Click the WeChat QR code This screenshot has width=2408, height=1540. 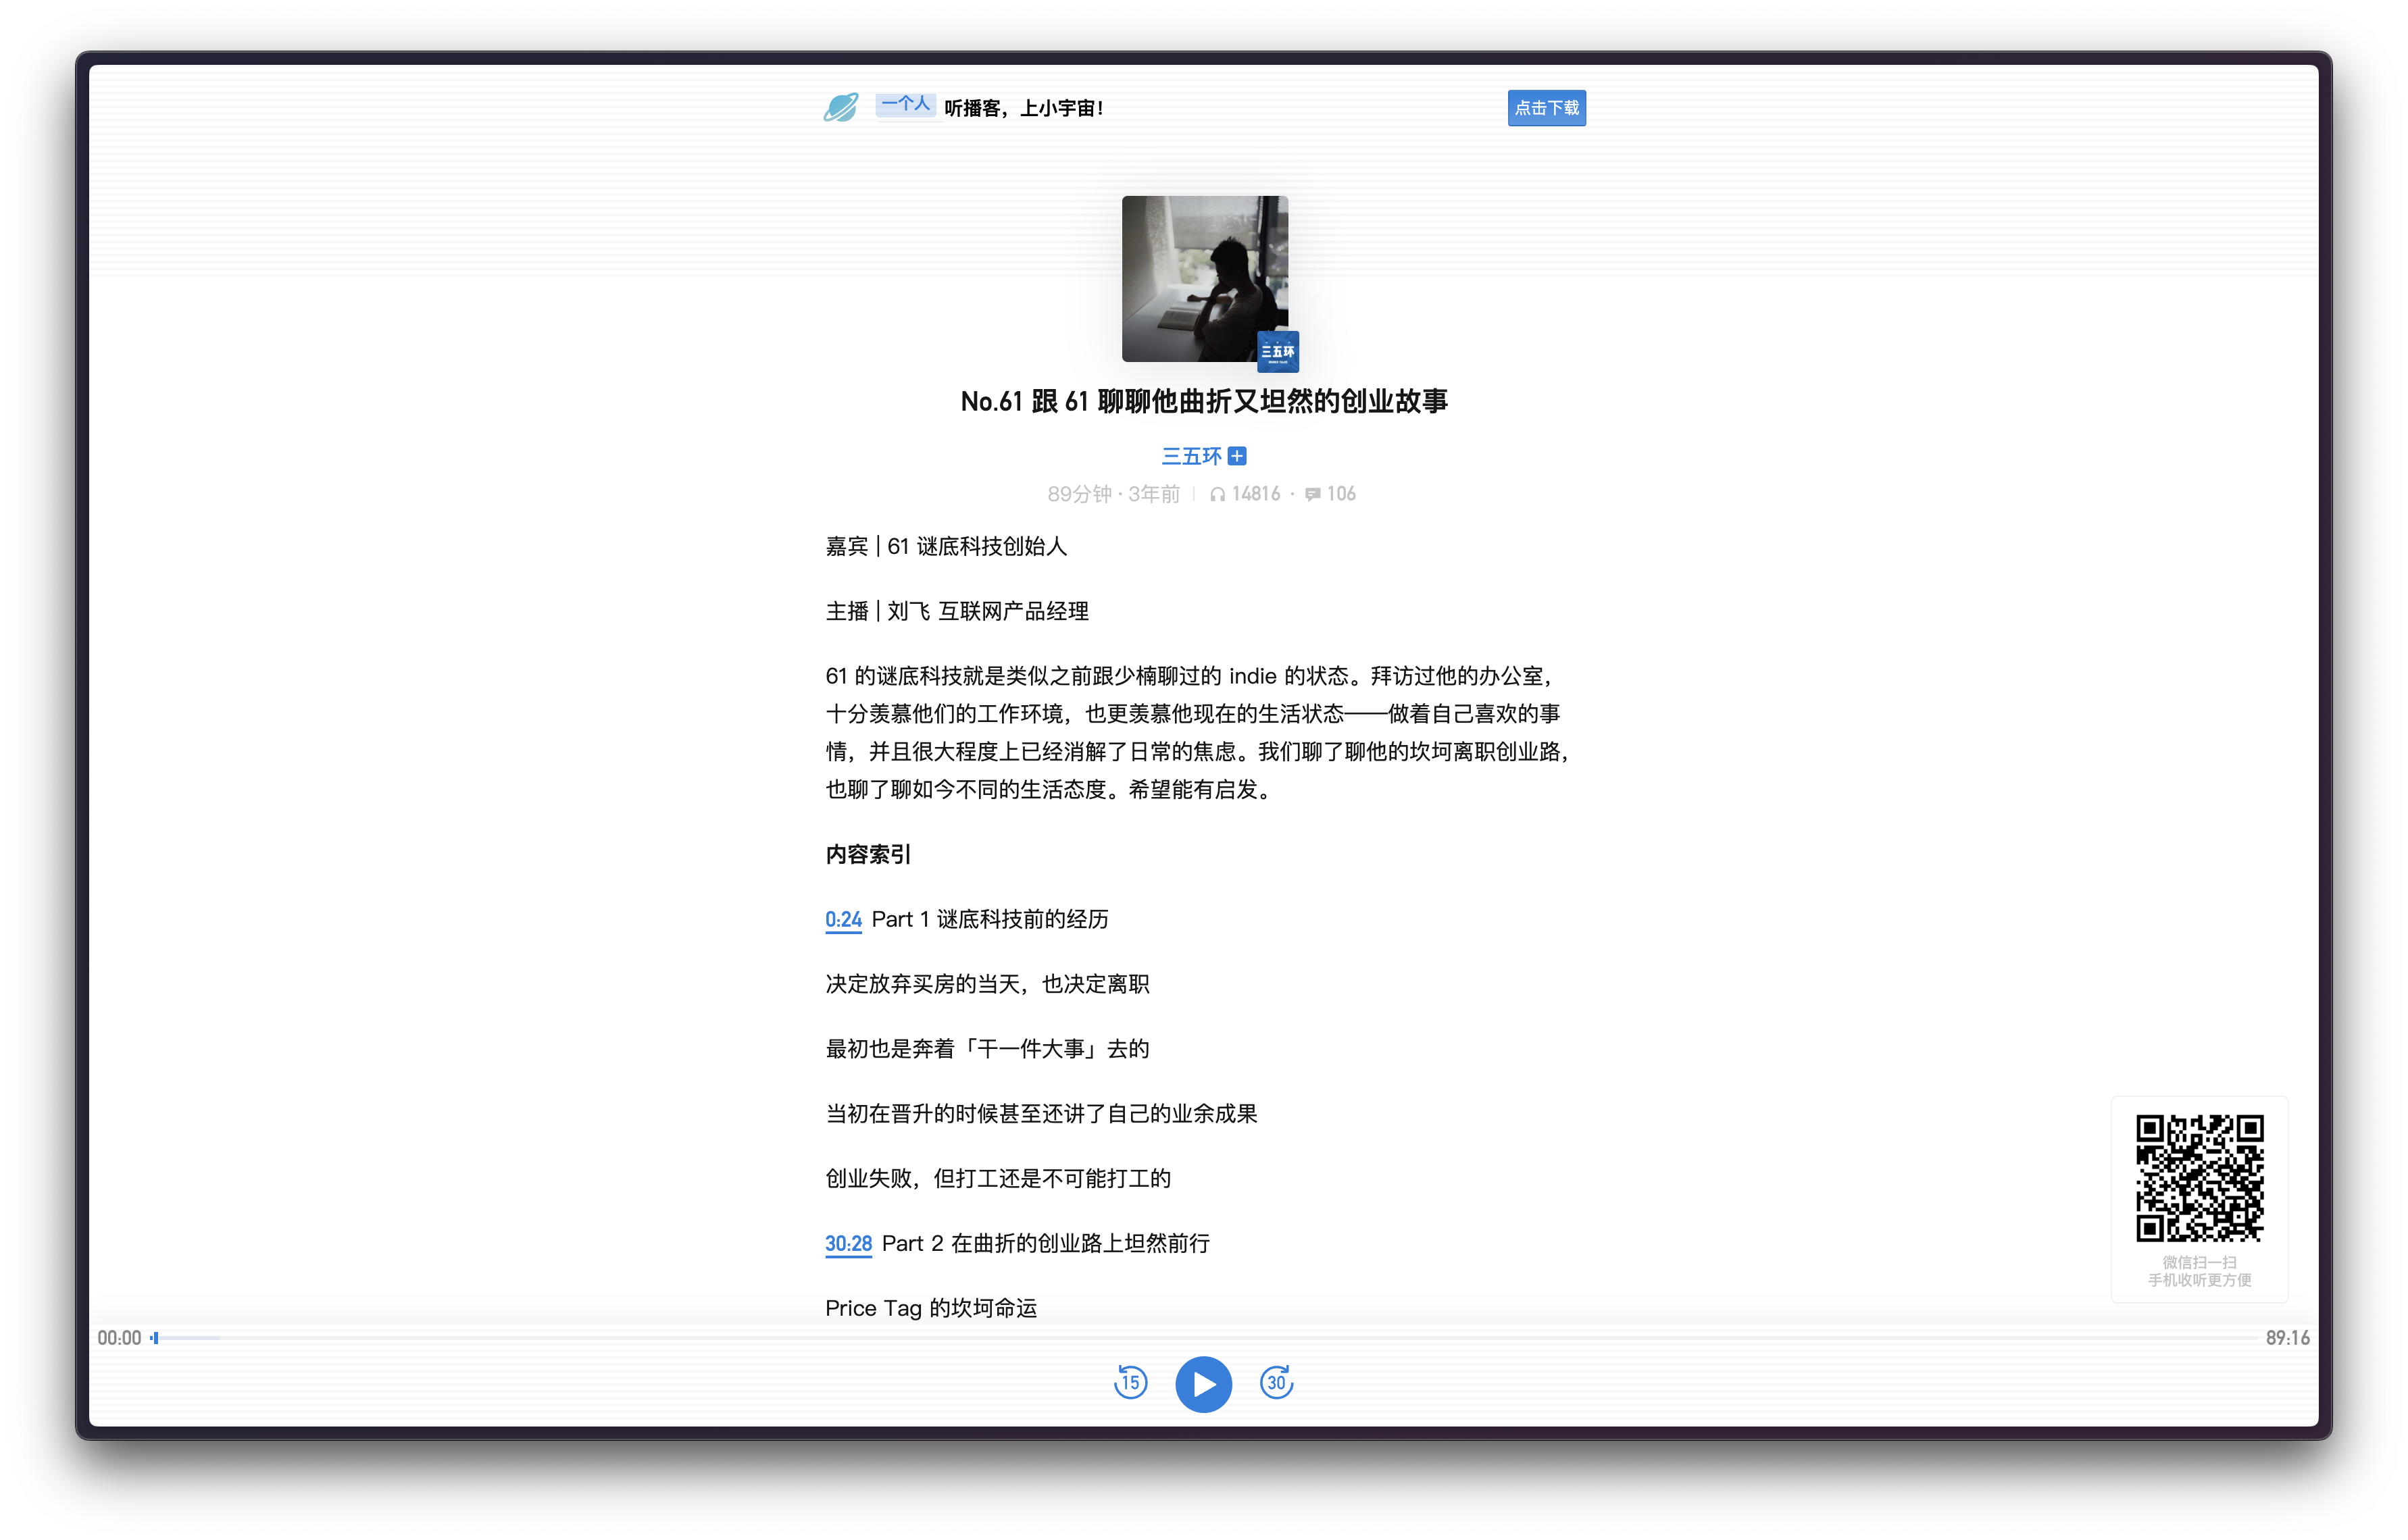click(2199, 1177)
